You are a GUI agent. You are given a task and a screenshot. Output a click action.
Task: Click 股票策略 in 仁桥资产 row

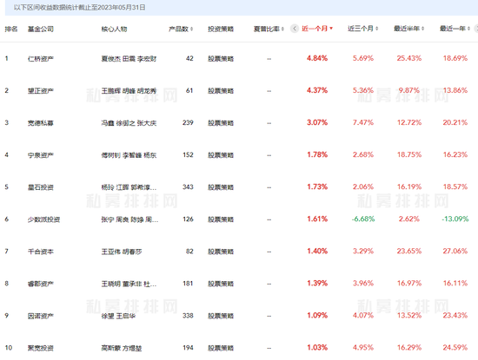pos(221,59)
